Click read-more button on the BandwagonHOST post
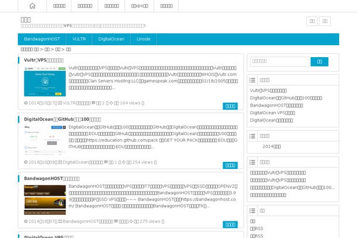357x238 pixels. 230,224
